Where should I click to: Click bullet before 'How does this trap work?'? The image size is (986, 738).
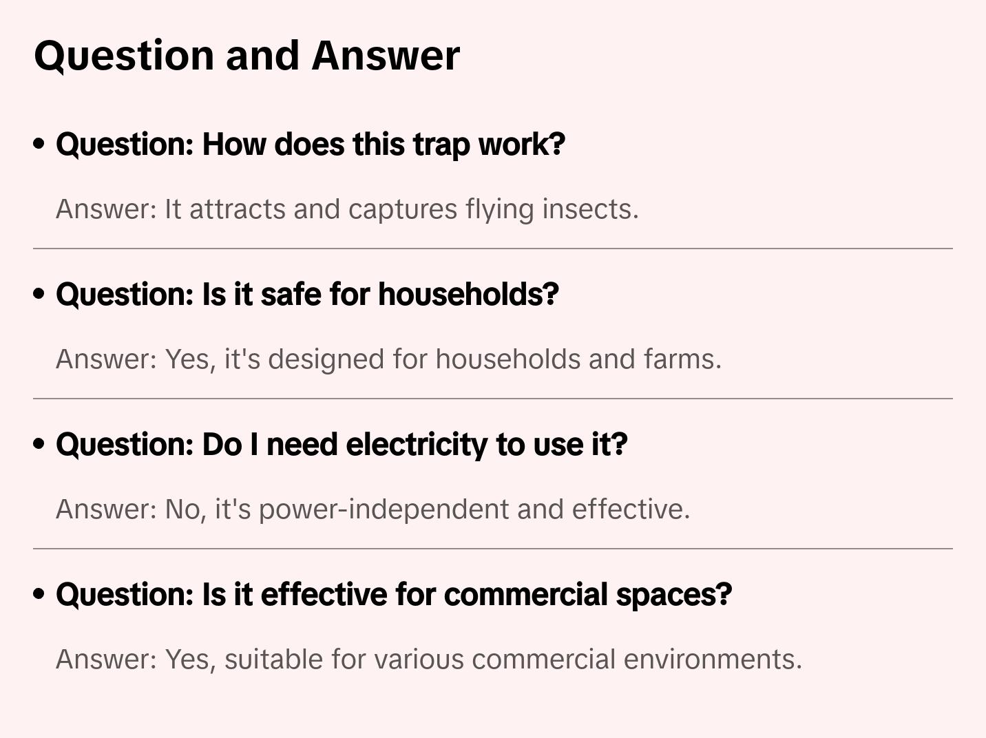[39, 144]
